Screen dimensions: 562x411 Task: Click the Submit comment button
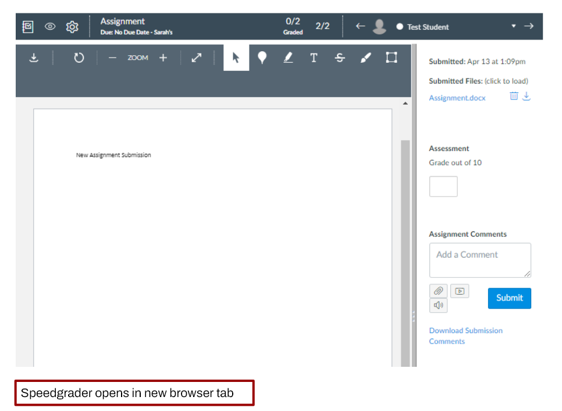coord(509,298)
